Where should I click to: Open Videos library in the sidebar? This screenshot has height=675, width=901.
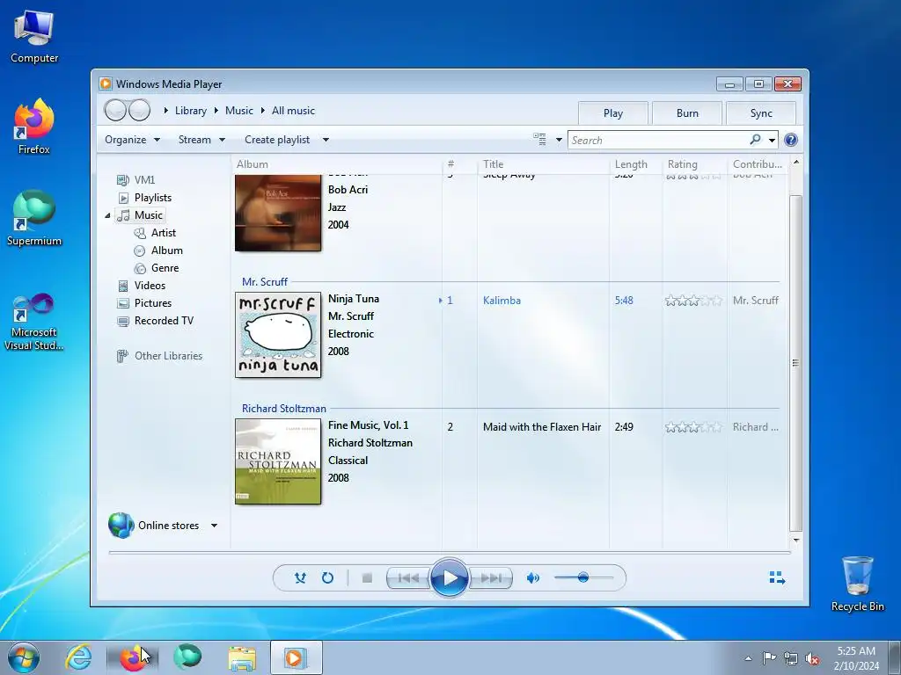(x=150, y=286)
